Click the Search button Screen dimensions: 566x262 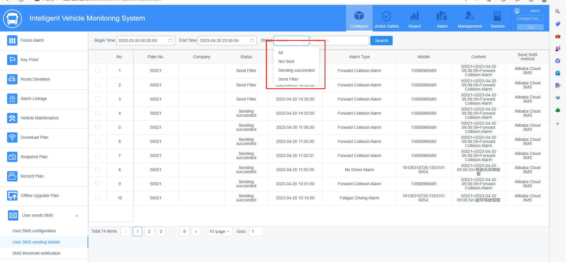381,41
